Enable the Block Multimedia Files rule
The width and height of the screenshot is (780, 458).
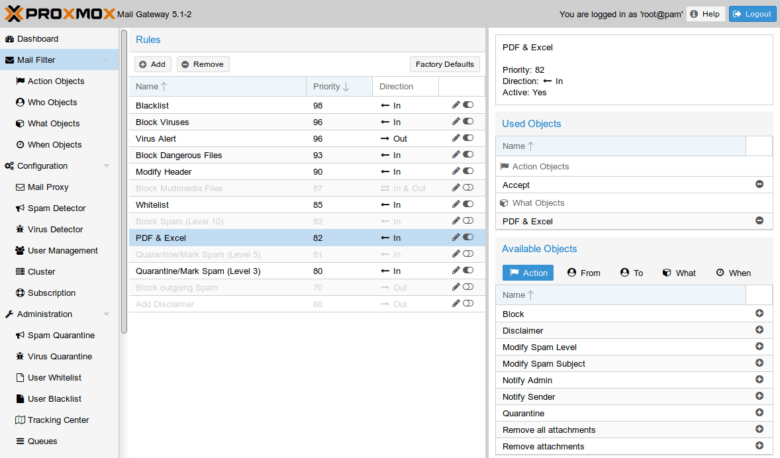click(468, 187)
